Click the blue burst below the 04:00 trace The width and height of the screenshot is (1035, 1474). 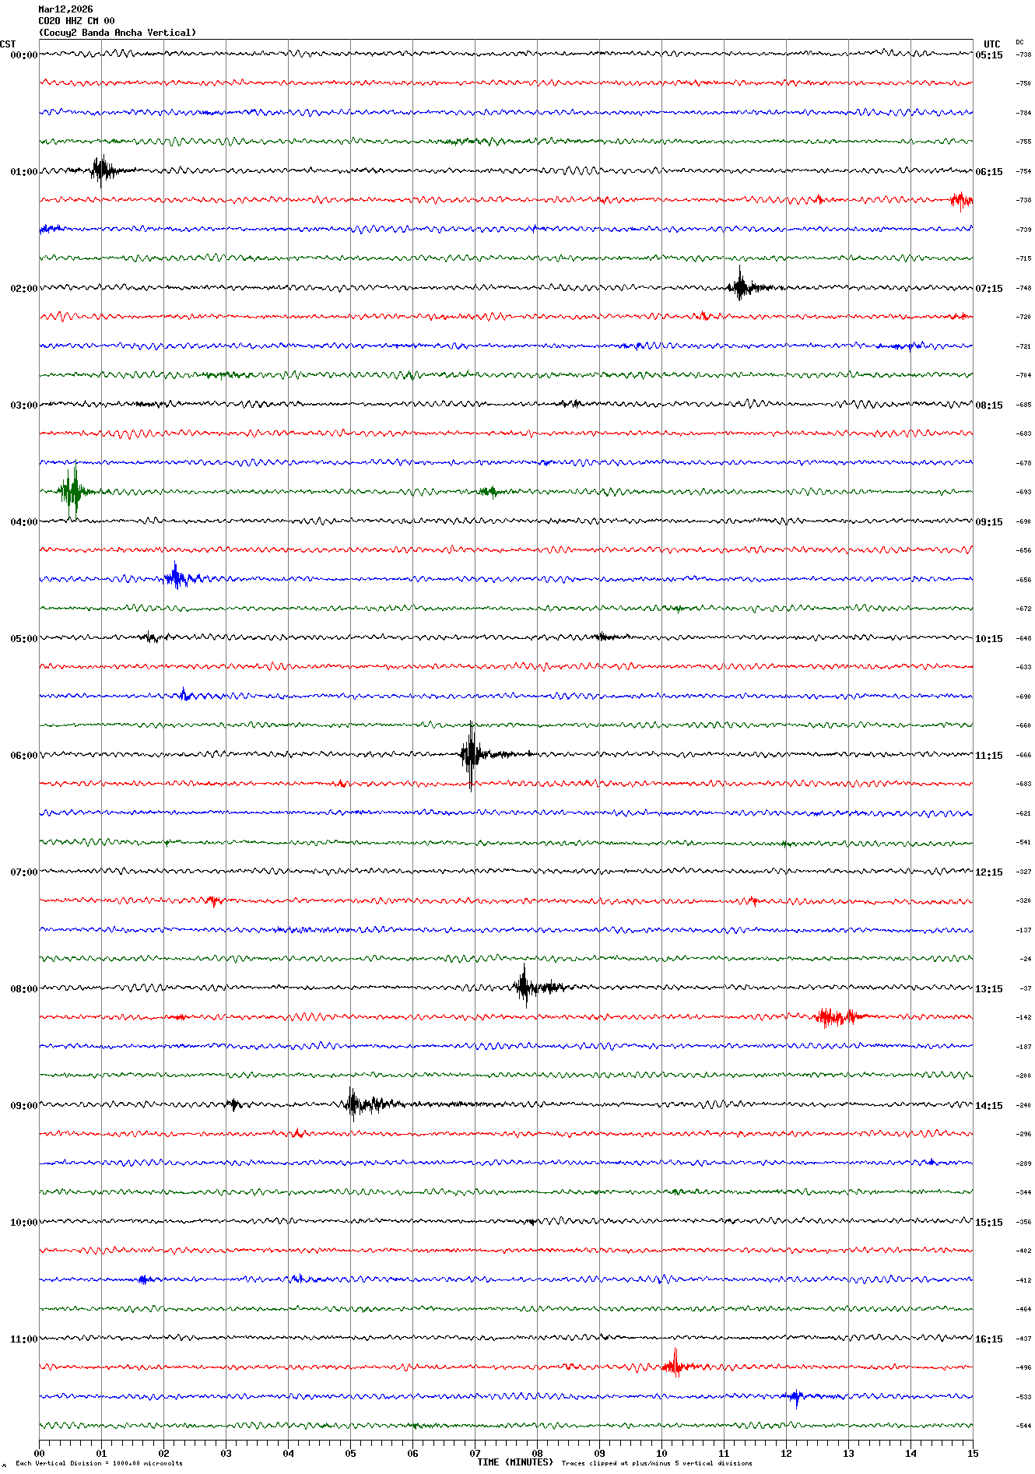(x=176, y=577)
